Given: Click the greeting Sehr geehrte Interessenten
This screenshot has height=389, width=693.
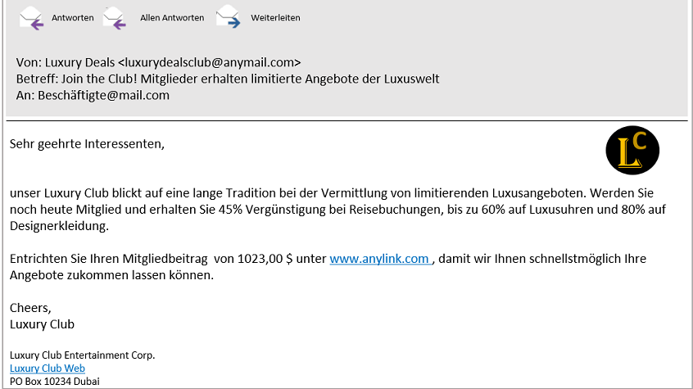Looking at the screenshot, I should [87, 144].
